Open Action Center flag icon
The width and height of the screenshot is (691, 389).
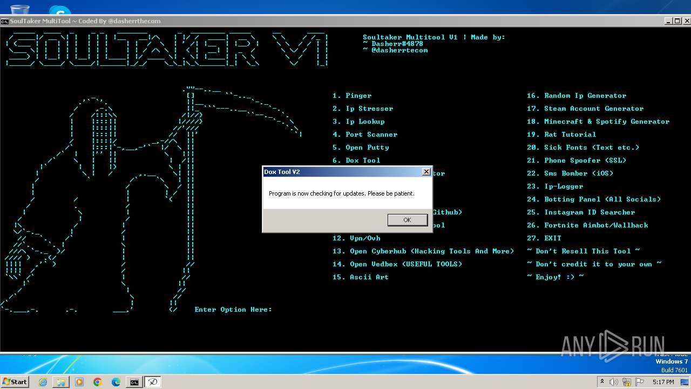(x=640, y=382)
